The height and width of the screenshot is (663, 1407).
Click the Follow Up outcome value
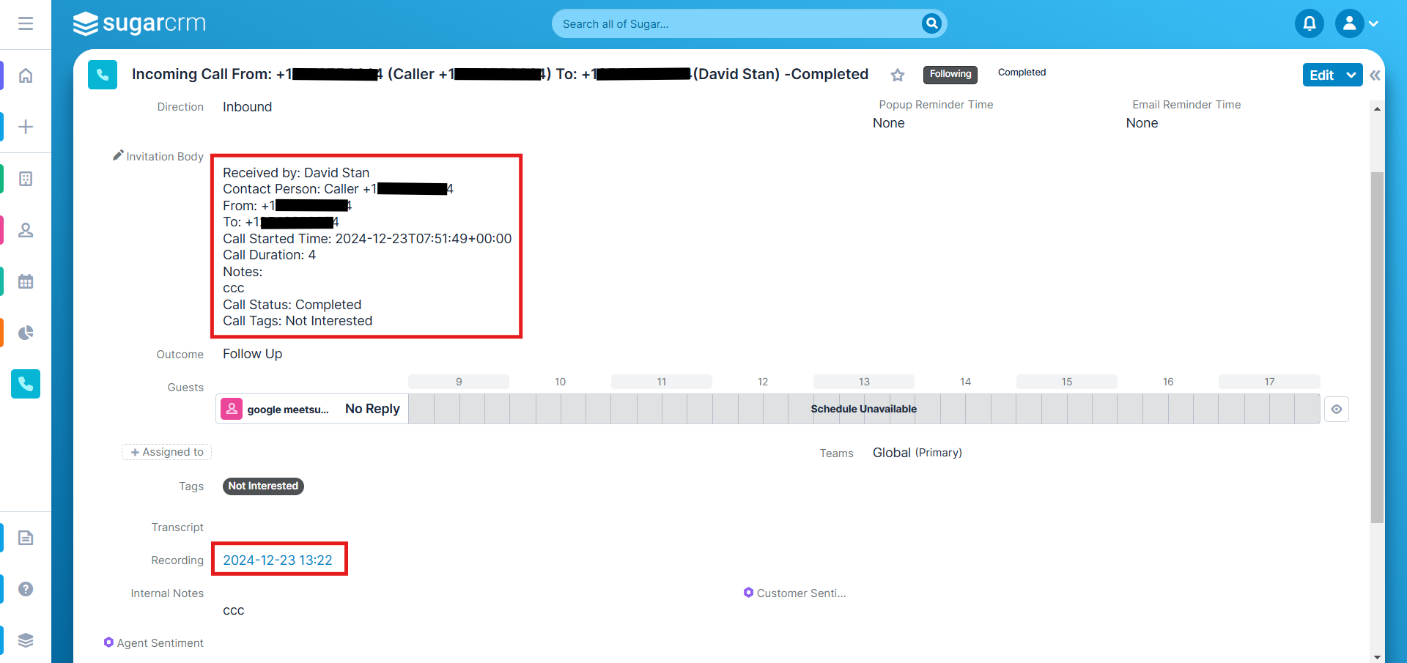[x=252, y=354]
